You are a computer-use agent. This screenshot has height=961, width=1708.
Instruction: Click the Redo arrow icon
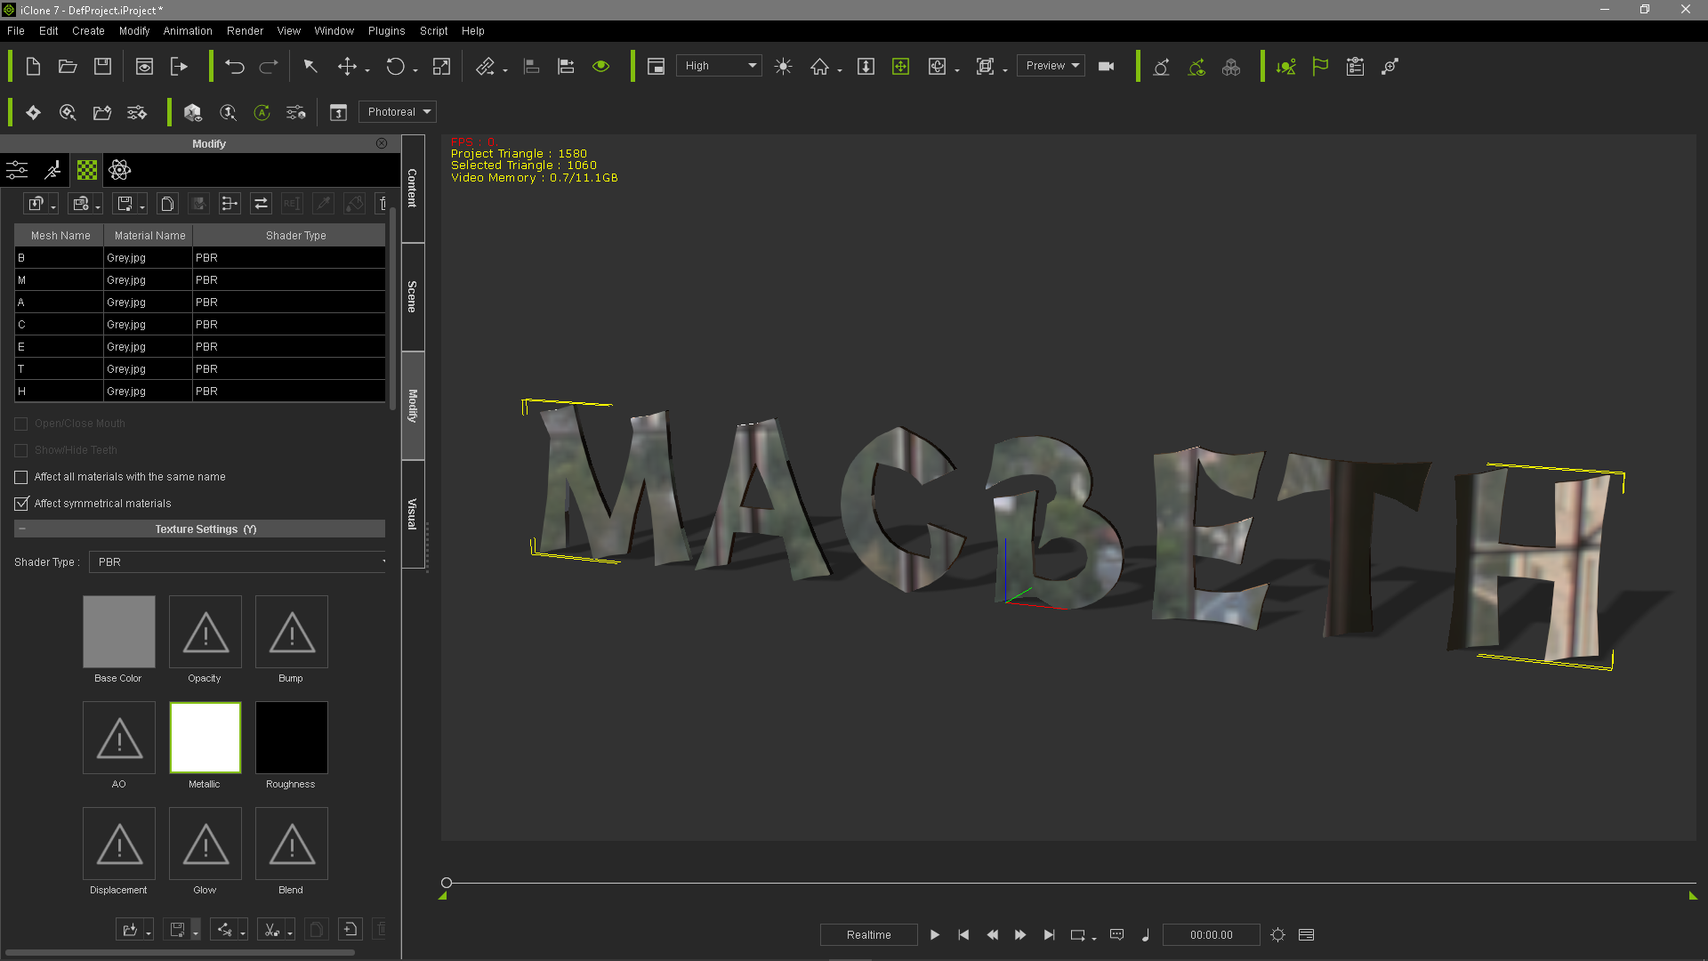pyautogui.click(x=269, y=66)
